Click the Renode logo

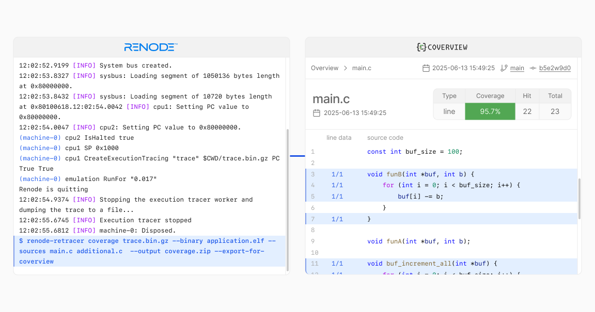click(150, 47)
